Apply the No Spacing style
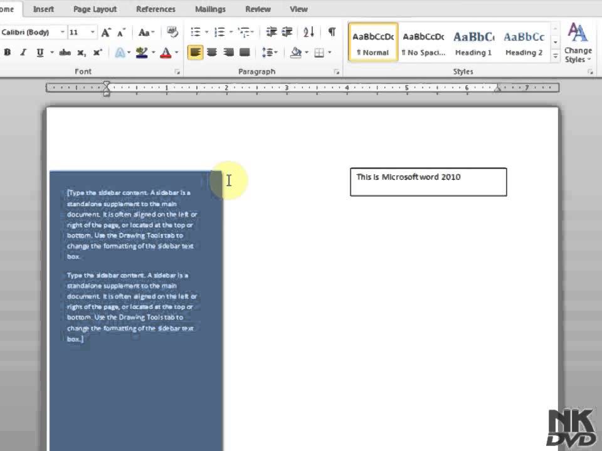Viewport: 602px width, 451px height. (x=423, y=42)
